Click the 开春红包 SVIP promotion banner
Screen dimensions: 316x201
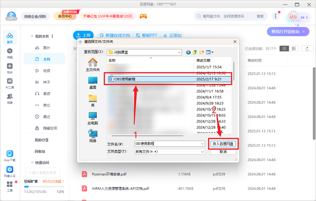coord(108,16)
